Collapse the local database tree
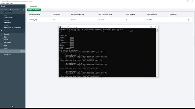The width and height of the screenshot is (195, 109). [2, 51]
